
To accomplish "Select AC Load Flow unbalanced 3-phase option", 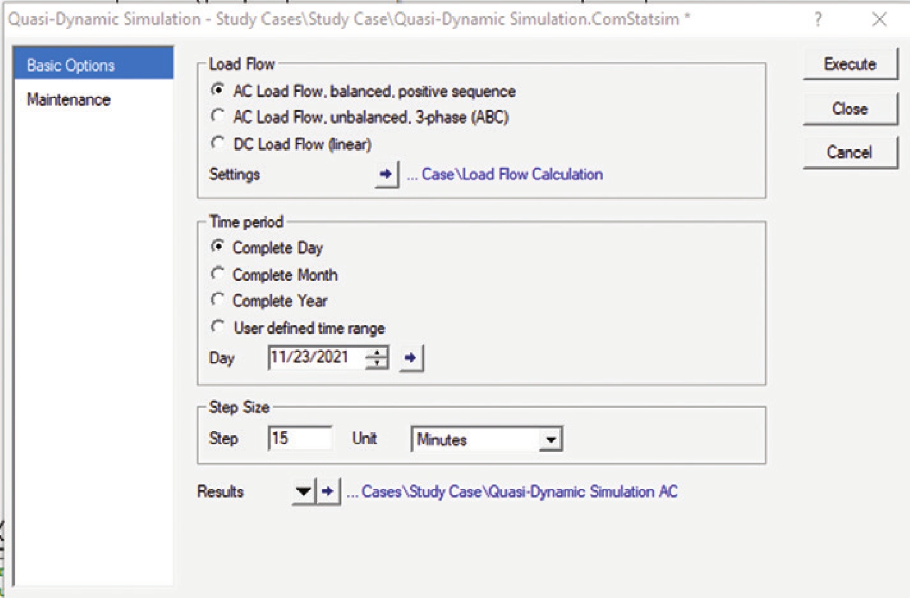I will 218,117.
